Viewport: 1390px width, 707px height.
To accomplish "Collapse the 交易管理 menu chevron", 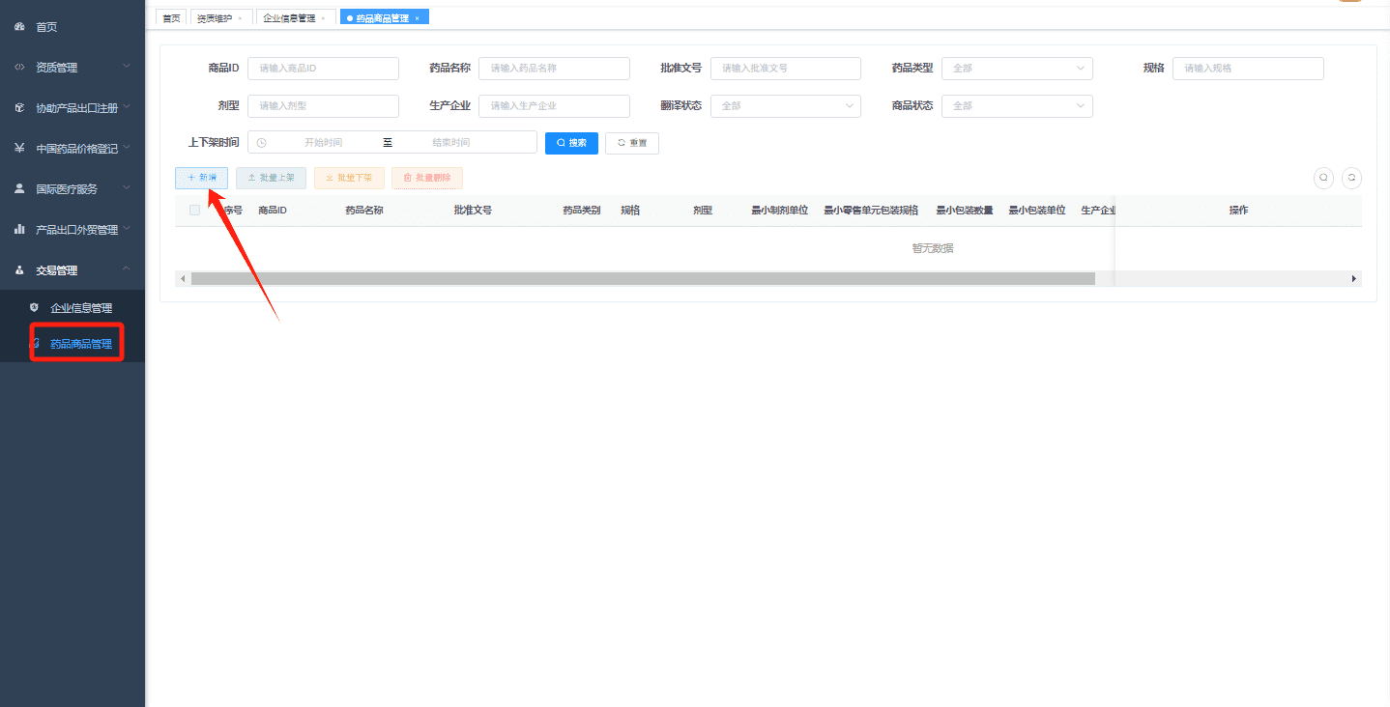I will click(127, 269).
